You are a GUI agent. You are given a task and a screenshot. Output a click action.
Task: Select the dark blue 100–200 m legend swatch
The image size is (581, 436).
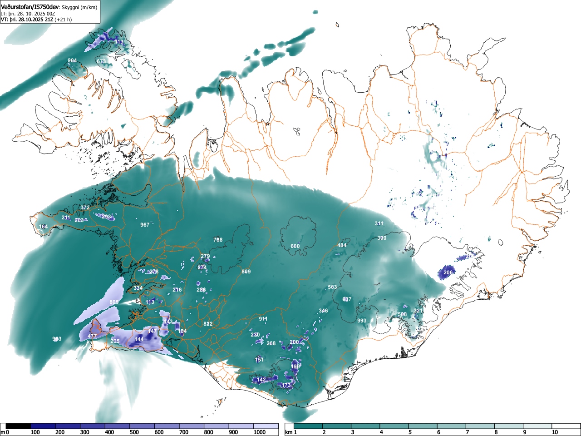tap(43, 426)
